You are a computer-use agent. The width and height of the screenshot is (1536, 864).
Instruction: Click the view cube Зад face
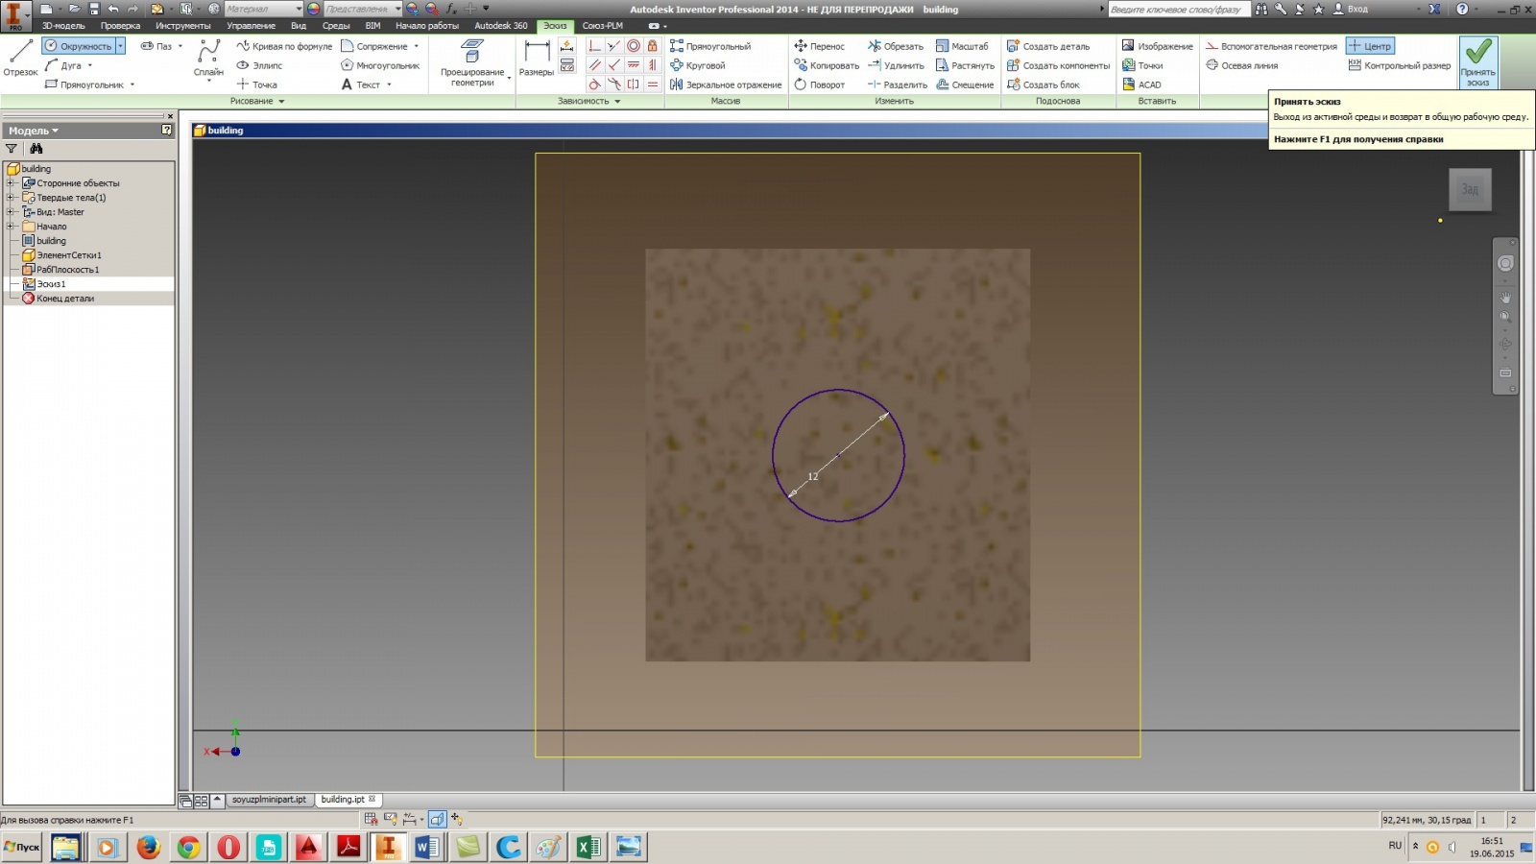click(1470, 189)
